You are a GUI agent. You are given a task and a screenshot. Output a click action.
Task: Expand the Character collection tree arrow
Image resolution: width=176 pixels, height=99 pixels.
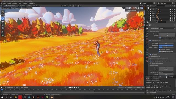(148, 12)
